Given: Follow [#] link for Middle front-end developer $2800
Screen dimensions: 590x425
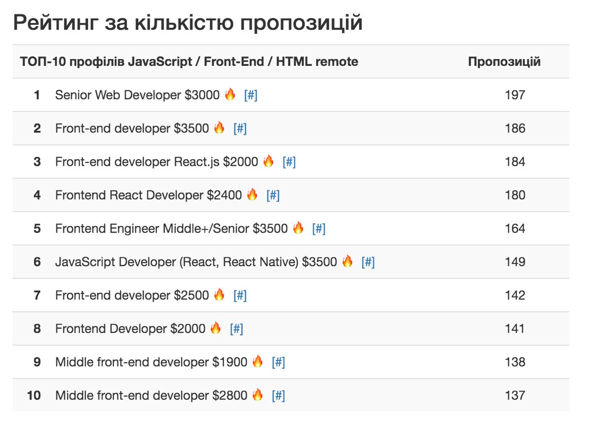Looking at the screenshot, I should pos(278,396).
